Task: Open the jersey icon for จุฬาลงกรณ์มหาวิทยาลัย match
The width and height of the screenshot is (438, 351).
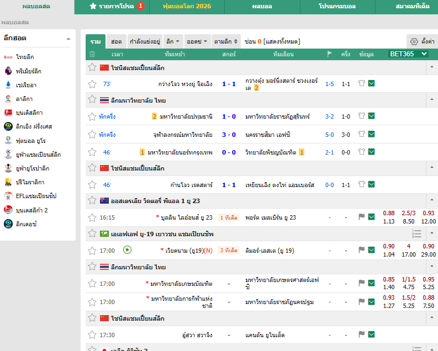Action: tap(361, 134)
